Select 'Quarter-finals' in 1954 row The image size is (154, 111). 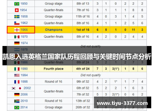coord(54,10)
